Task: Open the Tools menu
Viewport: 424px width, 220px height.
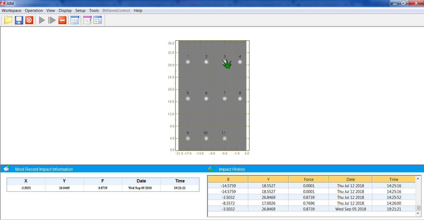Action: [94, 11]
